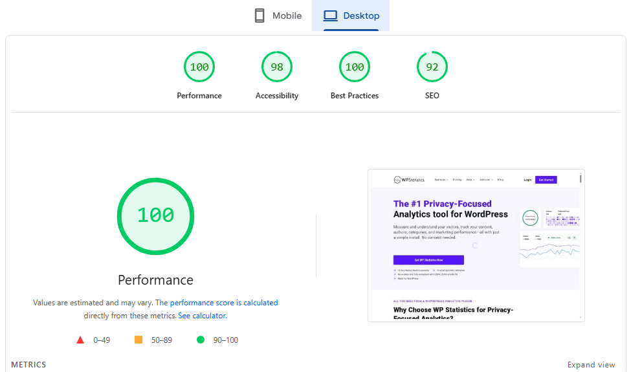Toggle Expand view for metrics
The height and width of the screenshot is (372, 631).
pos(591,365)
